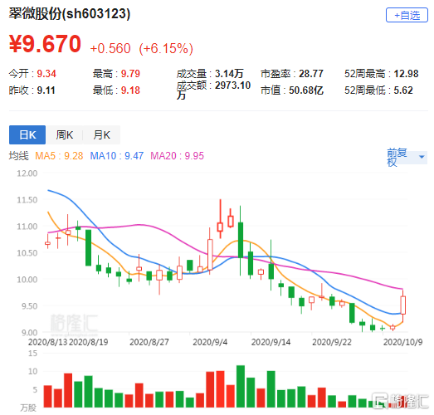Click the 2020/9/4 date axis label
The height and width of the screenshot is (415, 434).
tap(210, 342)
